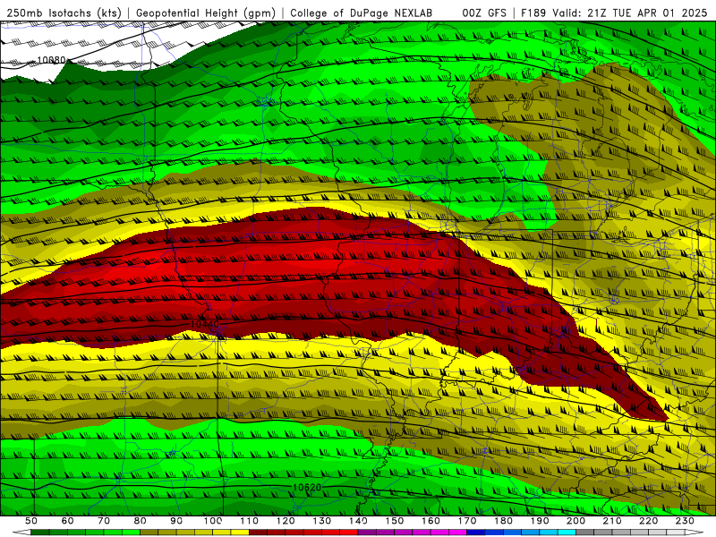Click the 60 value on the color scale
The image size is (716, 537).
coord(68,521)
